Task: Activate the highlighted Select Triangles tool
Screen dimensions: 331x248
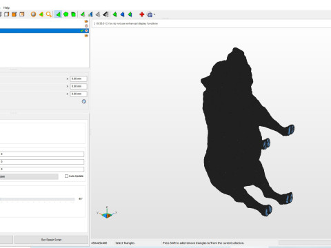Action: [58, 14]
